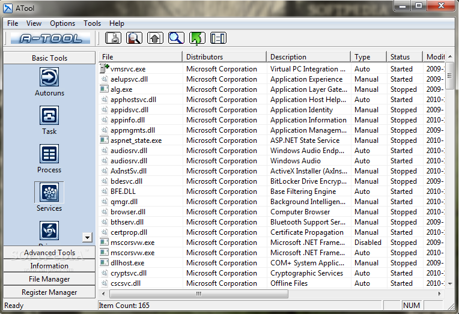Select the Services tool icon

[49, 192]
